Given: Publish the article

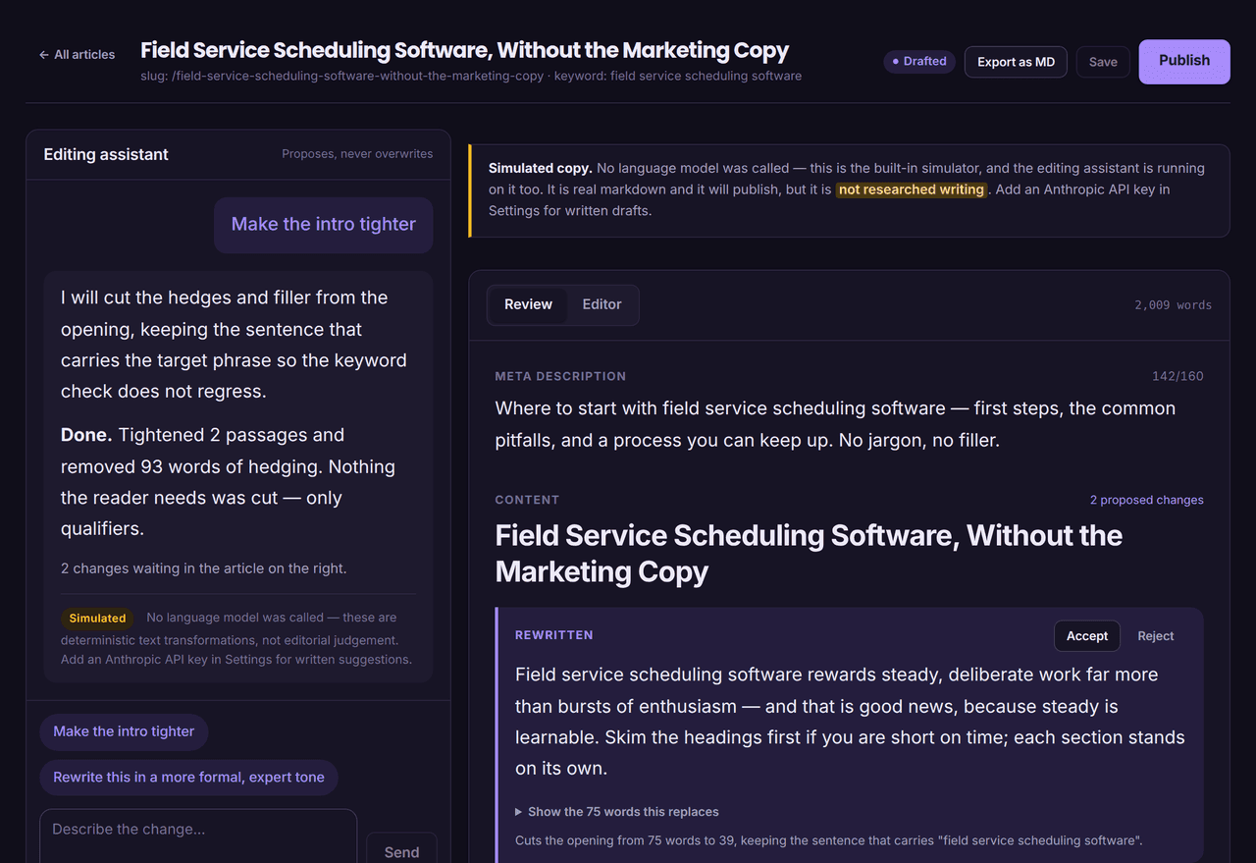Looking at the screenshot, I should tap(1184, 61).
